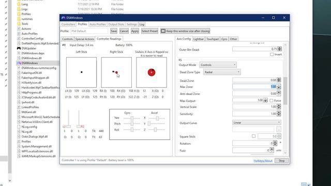The height and width of the screenshot is (186, 331).
Task: Open the Touchpad config tab
Action: (213, 39)
